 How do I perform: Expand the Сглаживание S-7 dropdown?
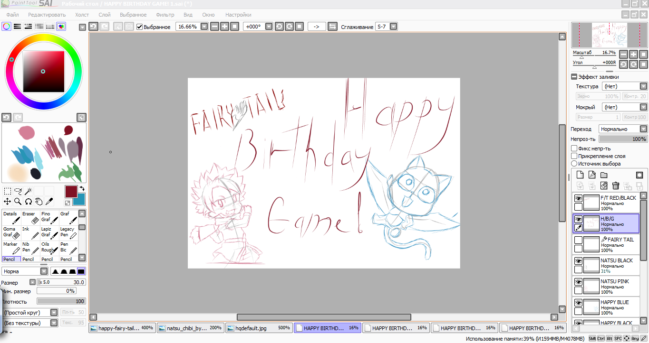[393, 27]
